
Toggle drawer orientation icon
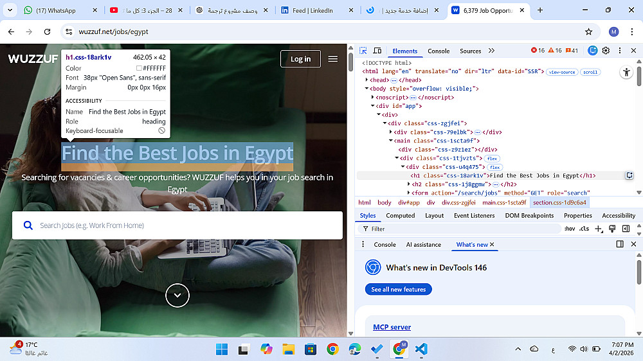point(620,244)
